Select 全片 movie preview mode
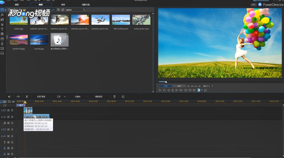 [x=179, y=86]
